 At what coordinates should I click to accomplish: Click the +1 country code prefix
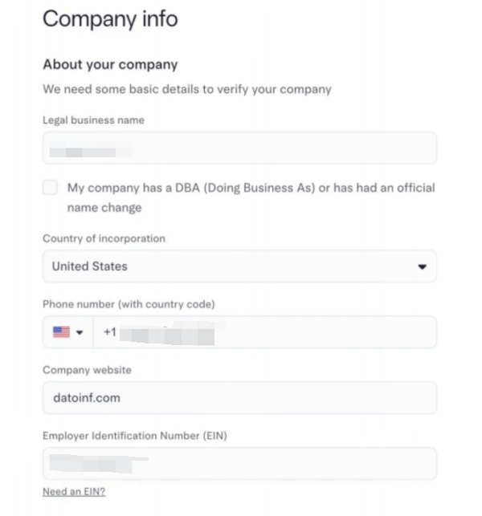click(x=110, y=332)
